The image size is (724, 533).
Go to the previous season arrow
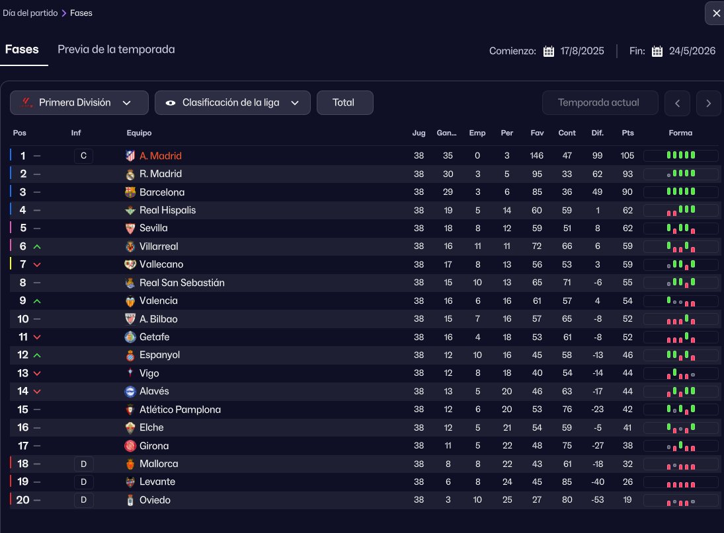pyautogui.click(x=677, y=103)
